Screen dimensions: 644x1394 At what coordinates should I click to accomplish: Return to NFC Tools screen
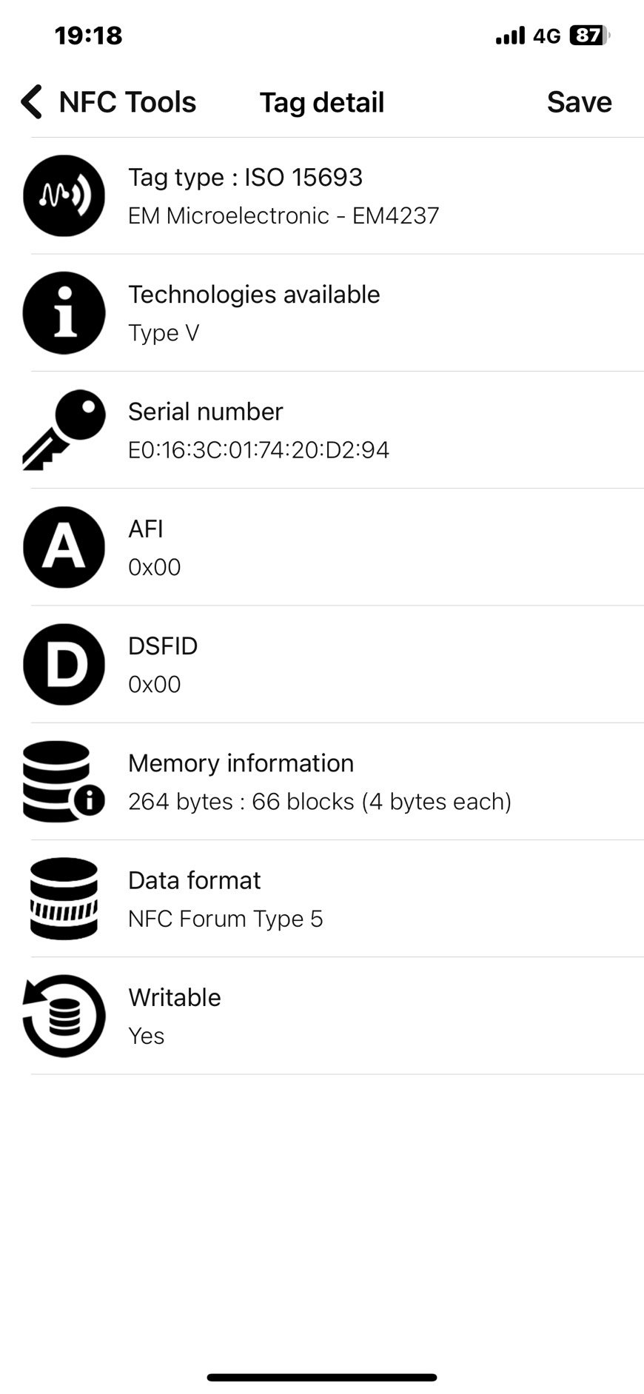pos(127,102)
